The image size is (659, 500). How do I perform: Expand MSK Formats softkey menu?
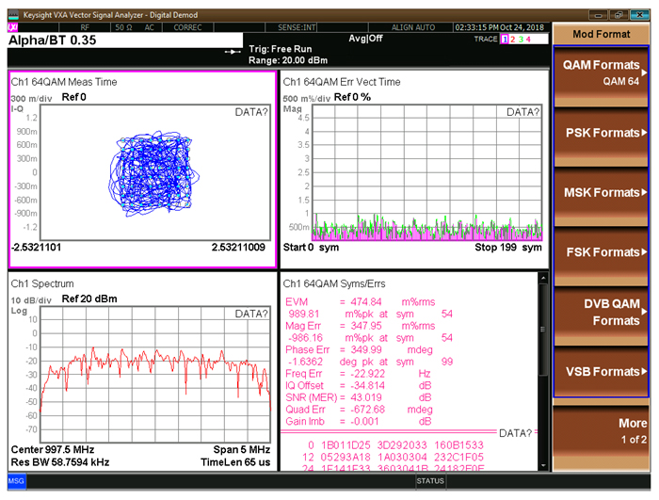tap(601, 192)
